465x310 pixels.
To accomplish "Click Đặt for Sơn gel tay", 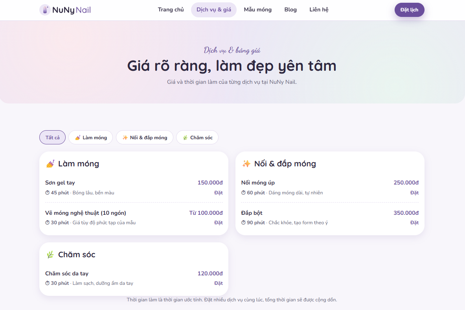I will 219,193.
